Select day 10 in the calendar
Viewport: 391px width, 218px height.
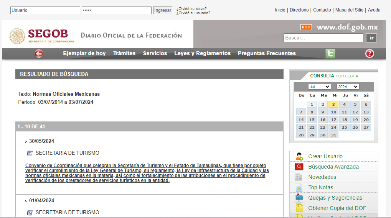click(x=333, y=112)
